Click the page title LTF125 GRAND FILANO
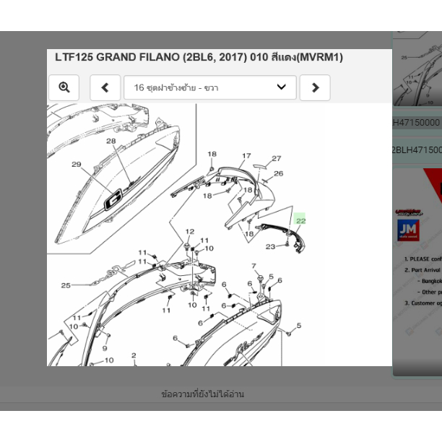The width and height of the screenshot is (442, 442). pos(199,57)
